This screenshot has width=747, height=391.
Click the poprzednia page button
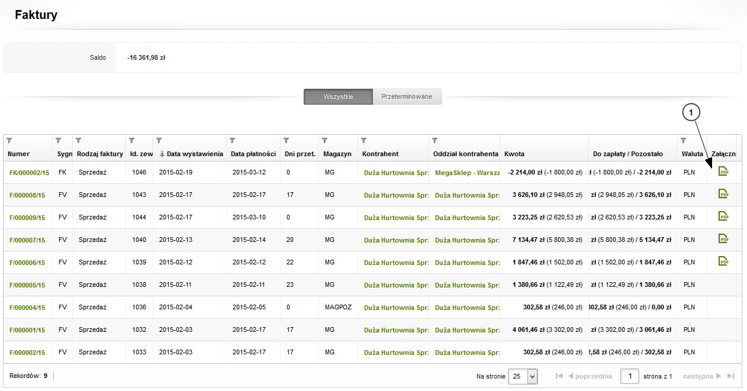point(590,376)
